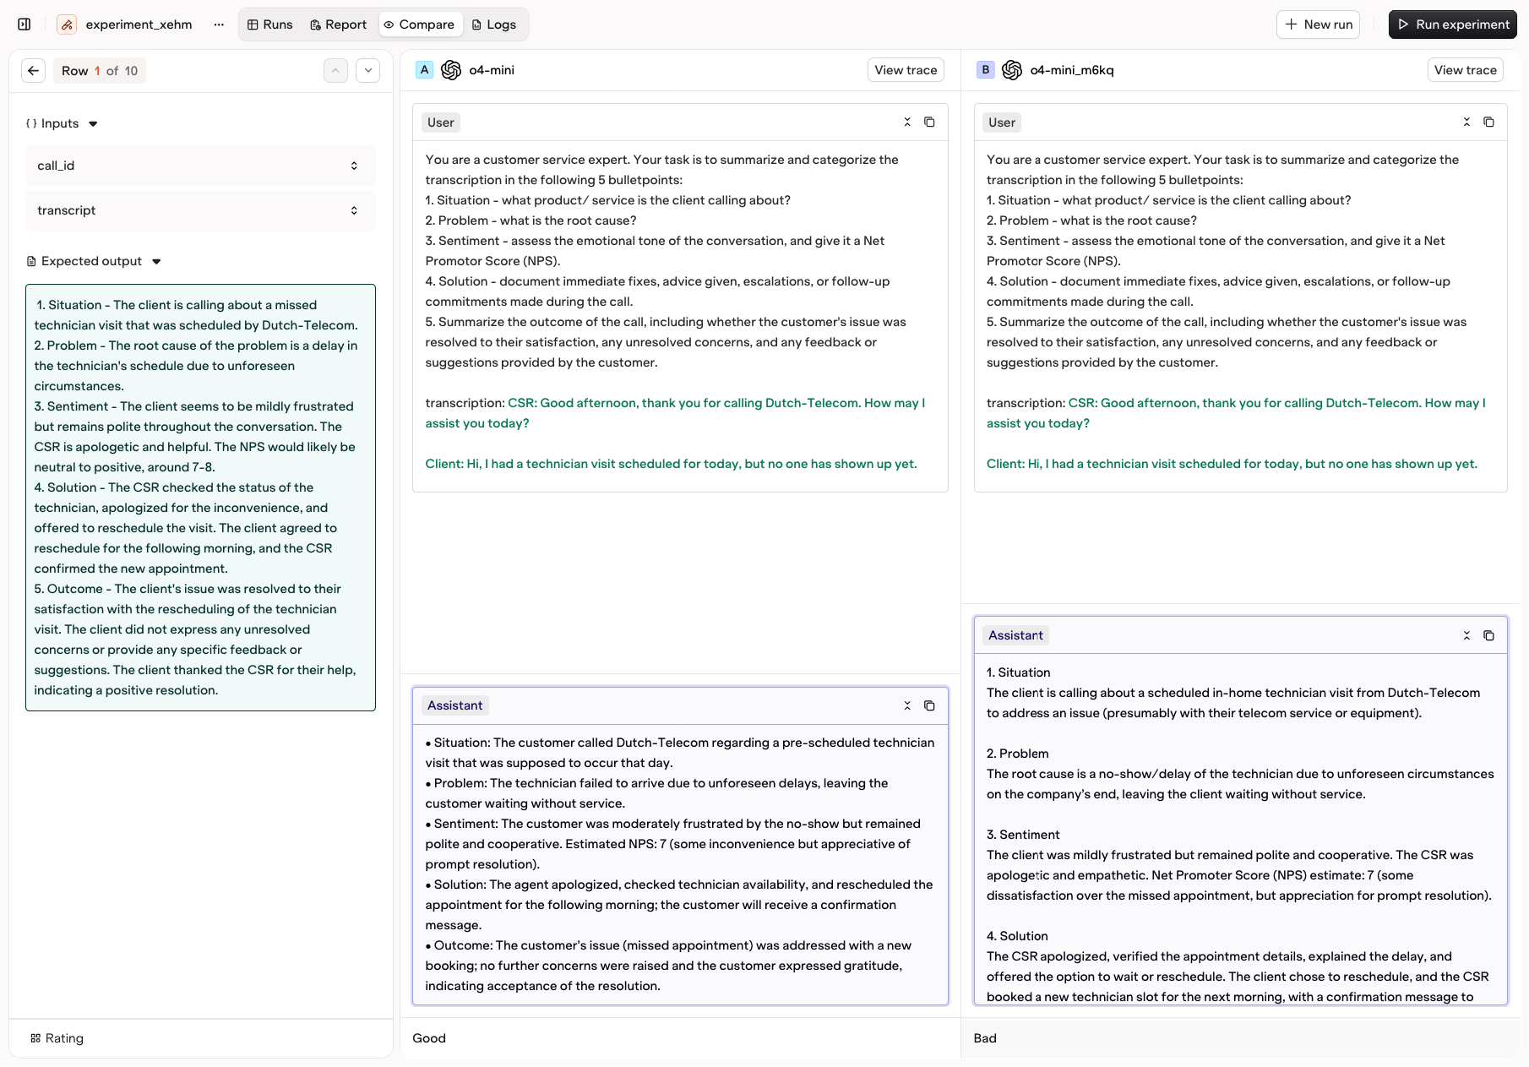Open the Logs tab
This screenshot has width=1529, height=1067.
tap(494, 24)
